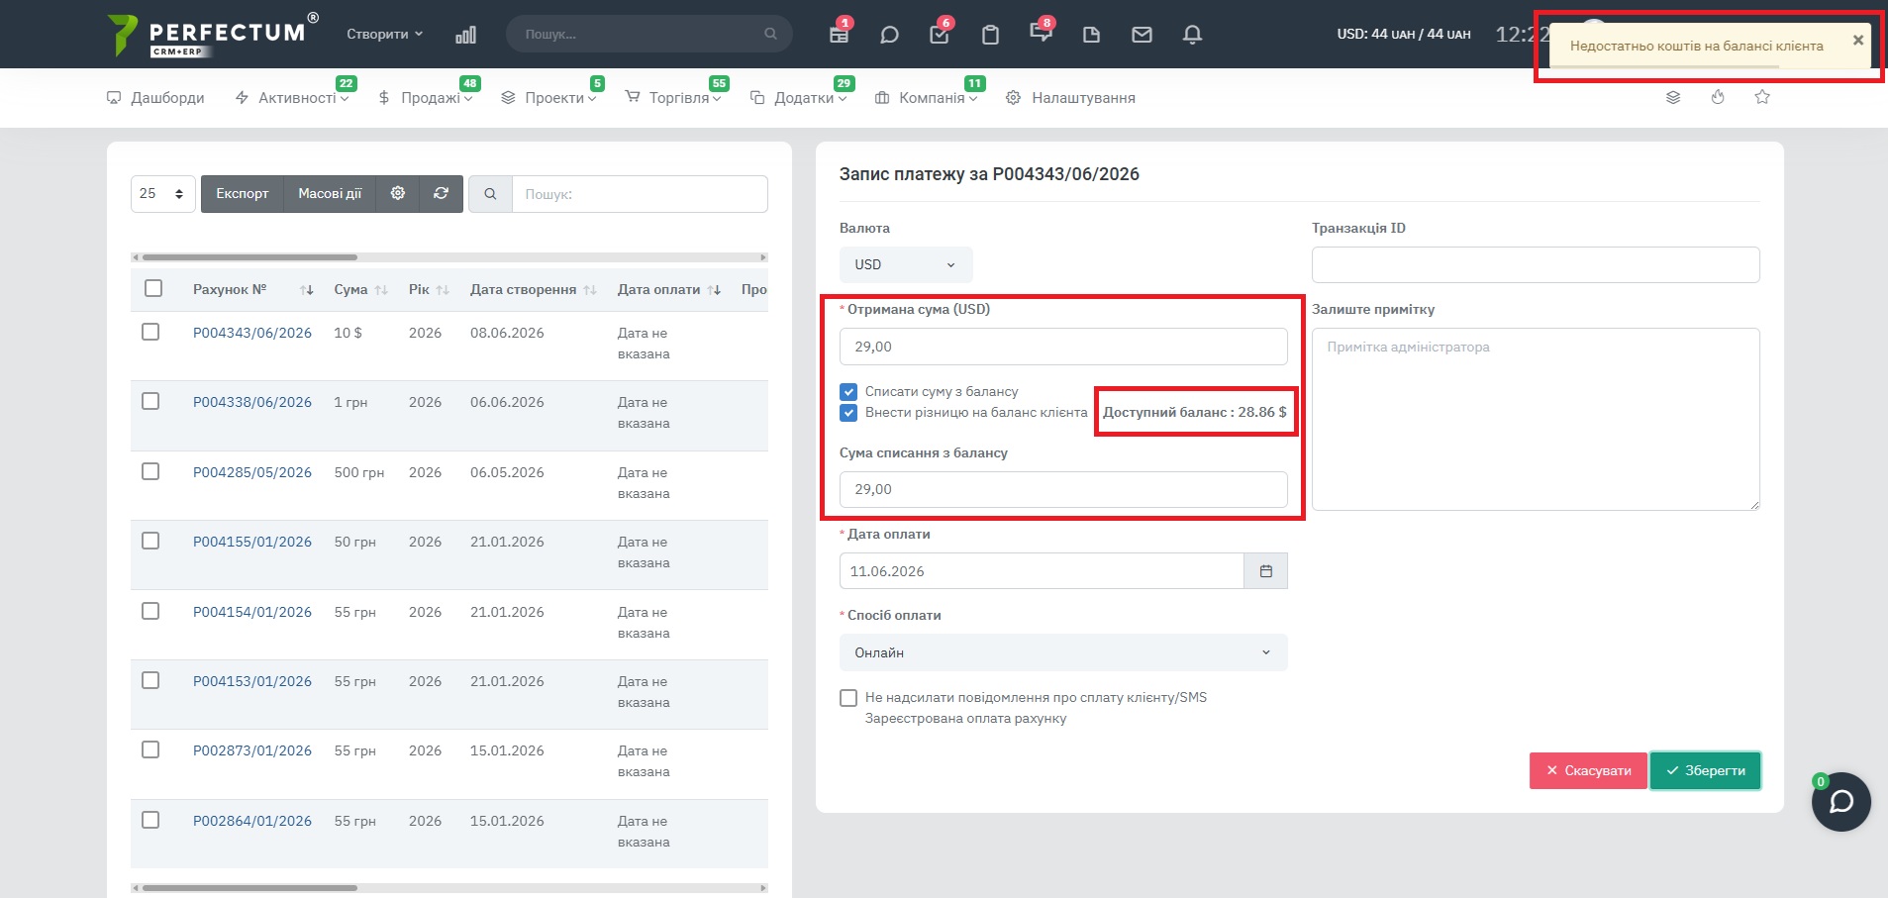This screenshot has width=1888, height=898.
Task: Open the document note icon in header
Action: point(1091,35)
